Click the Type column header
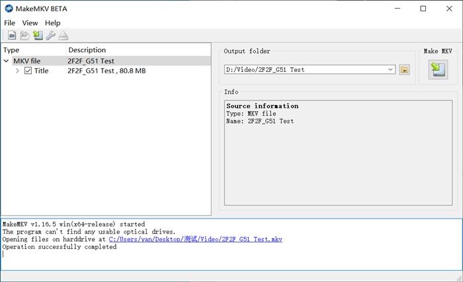 [34, 50]
